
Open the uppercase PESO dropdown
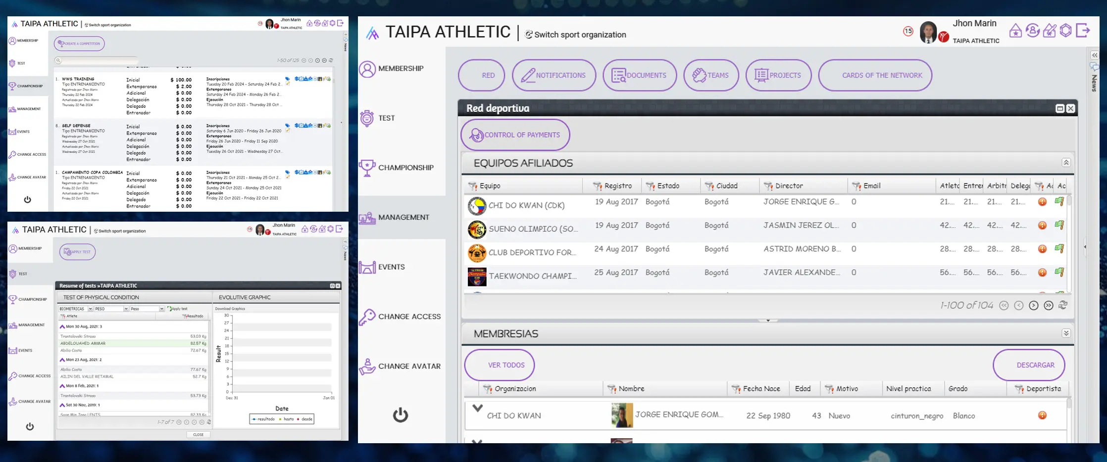pyautogui.click(x=111, y=309)
